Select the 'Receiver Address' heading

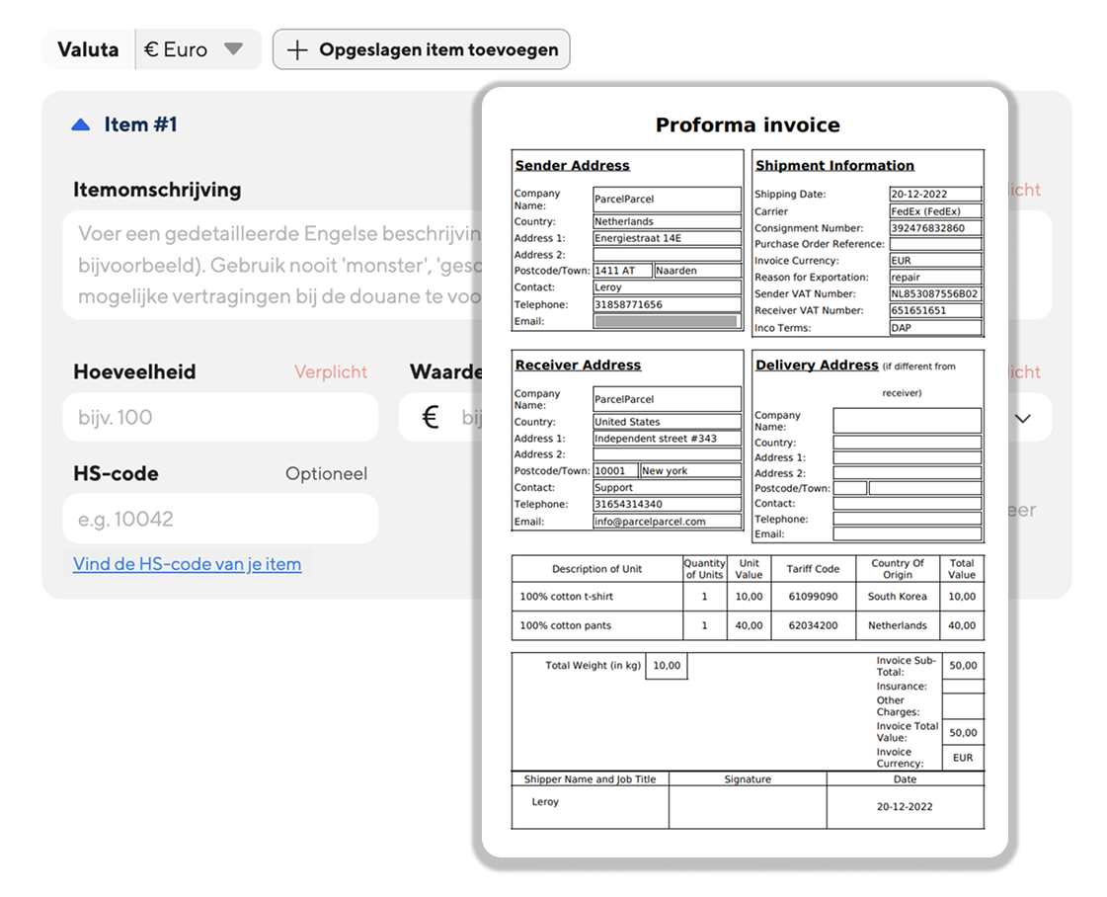[579, 366]
